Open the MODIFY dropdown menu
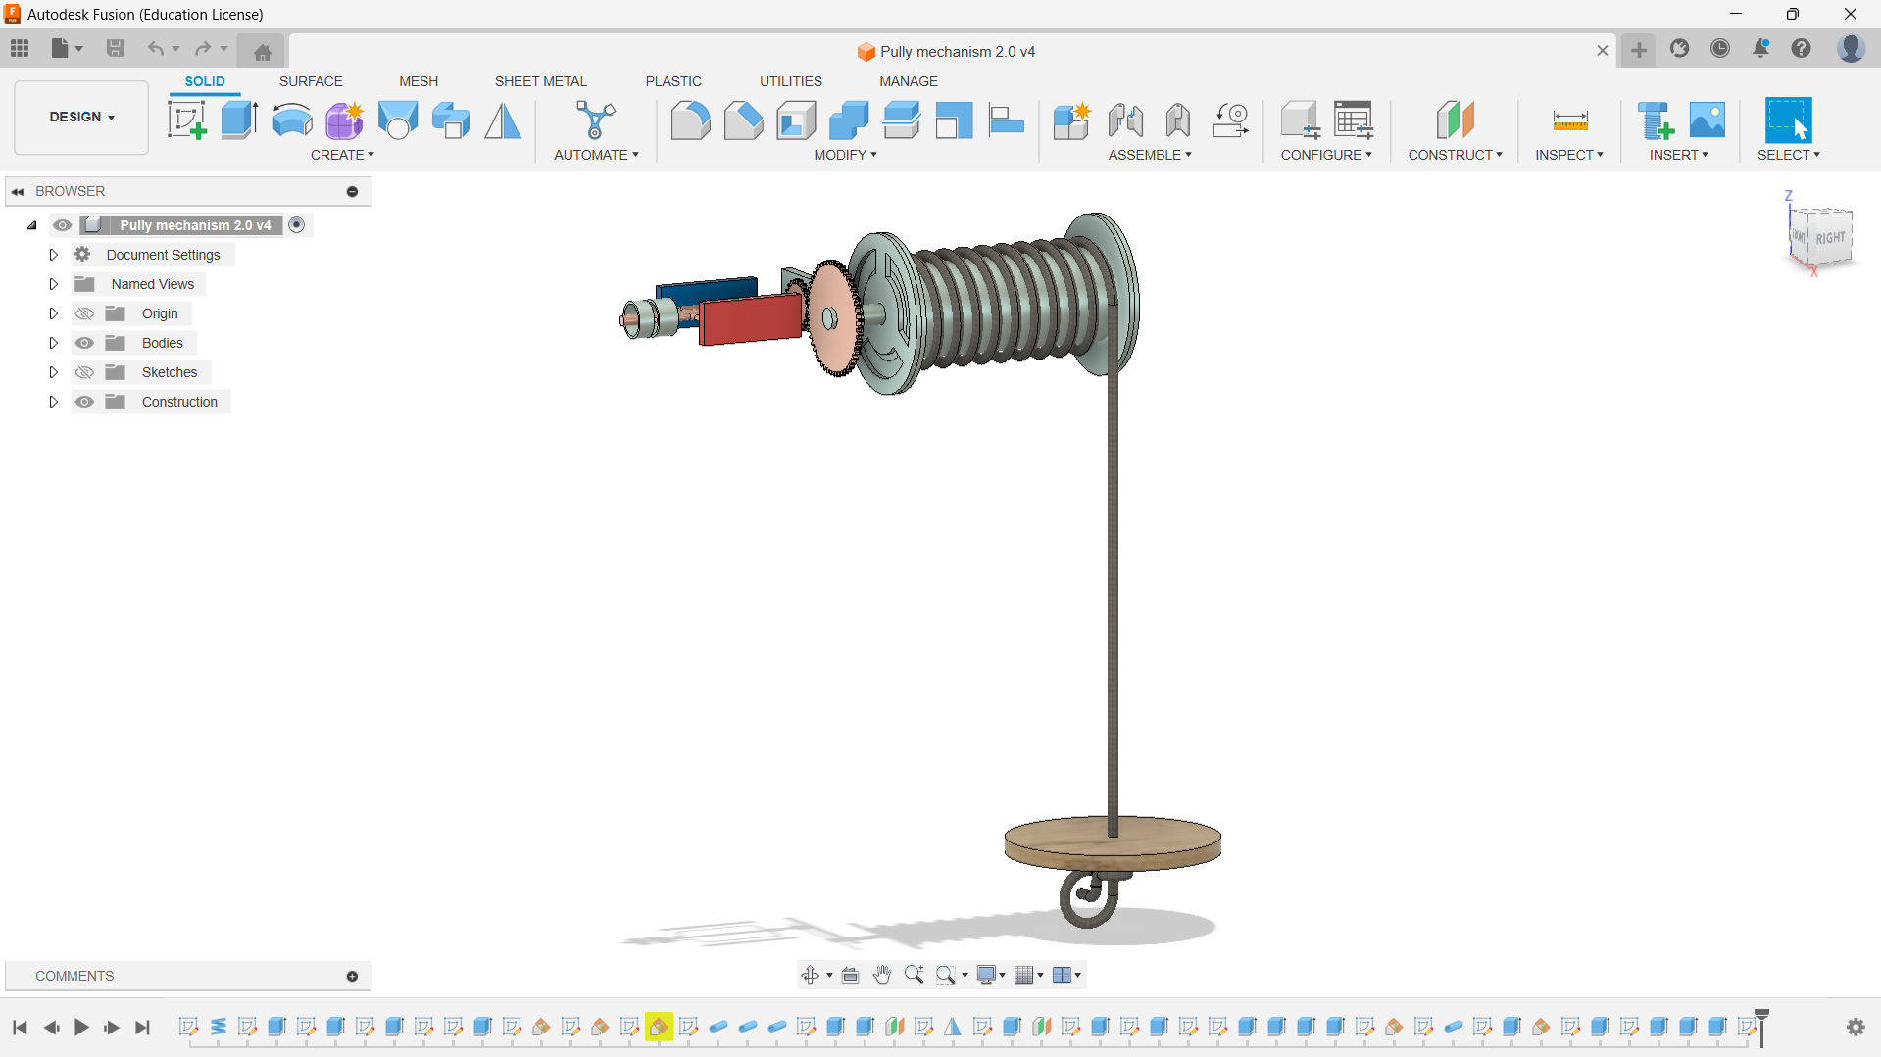 845,155
